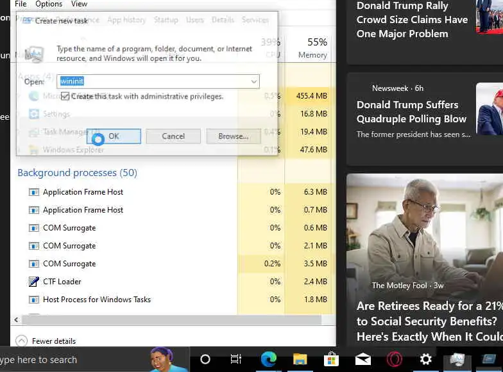Switch to the Users tab

195,20
